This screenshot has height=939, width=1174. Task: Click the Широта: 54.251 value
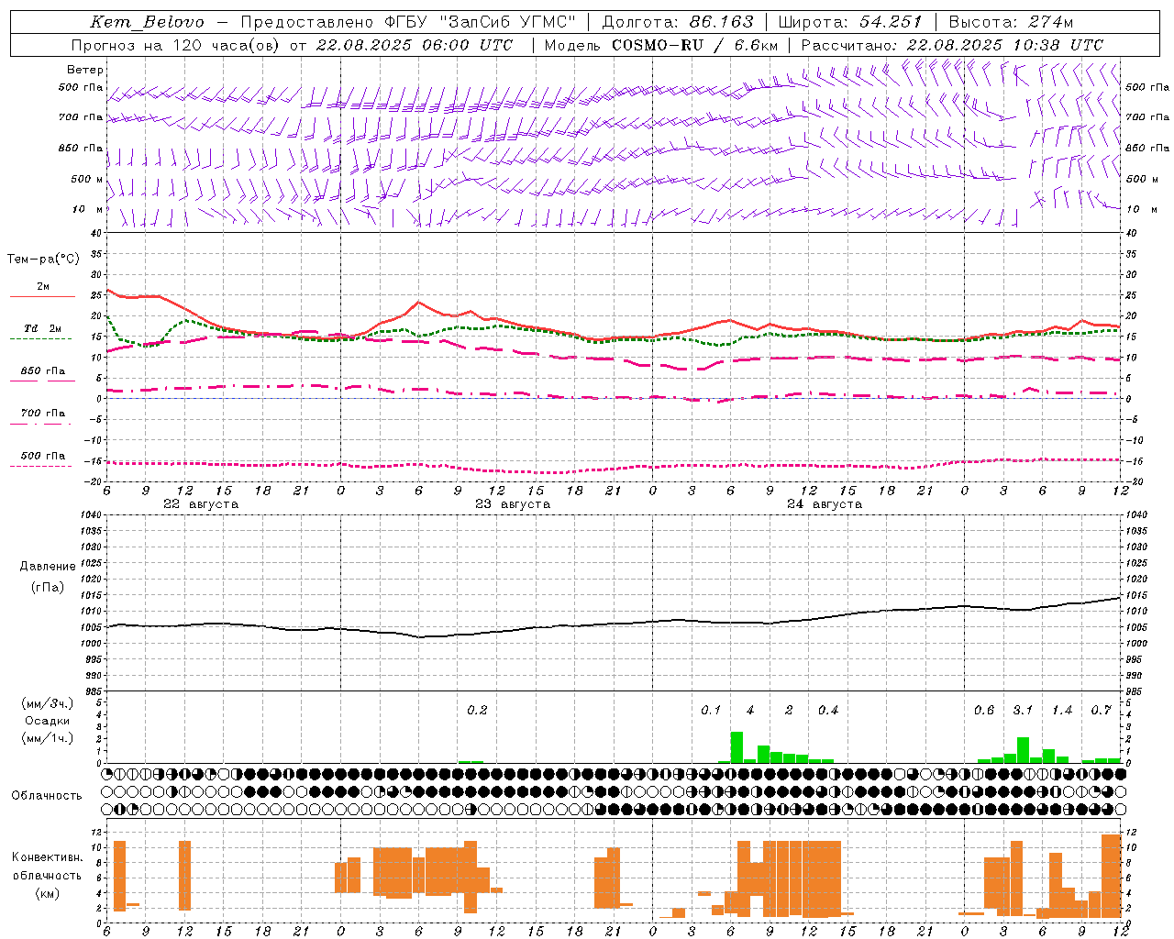pyautogui.click(x=850, y=22)
